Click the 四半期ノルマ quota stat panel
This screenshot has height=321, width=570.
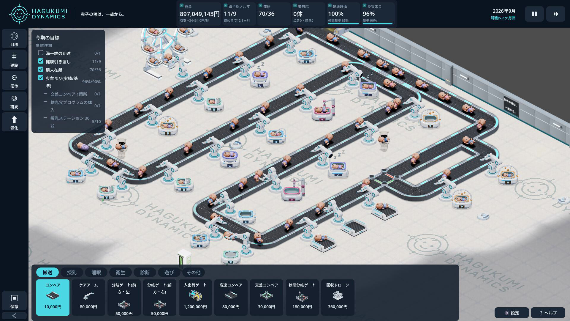[x=239, y=14]
